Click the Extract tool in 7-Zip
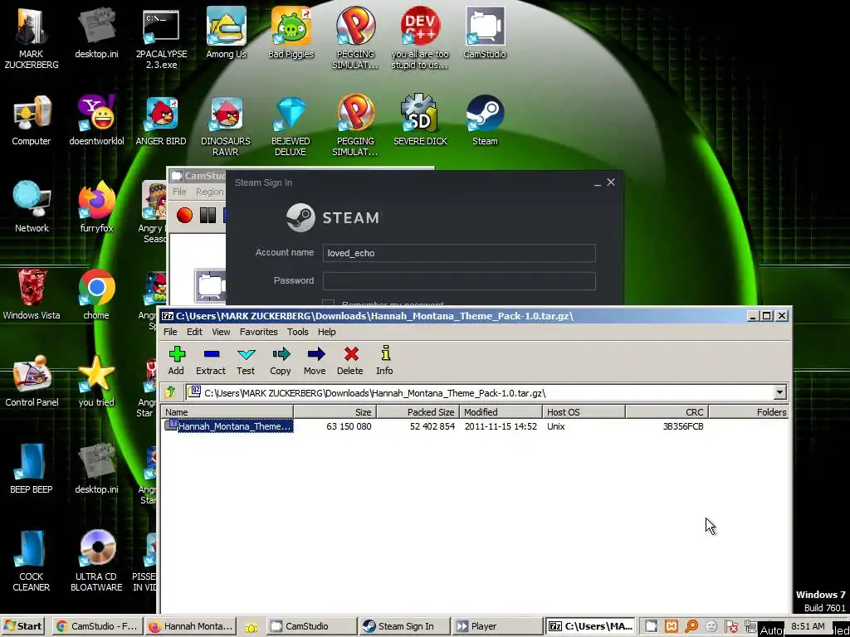The image size is (850, 637). [x=211, y=360]
